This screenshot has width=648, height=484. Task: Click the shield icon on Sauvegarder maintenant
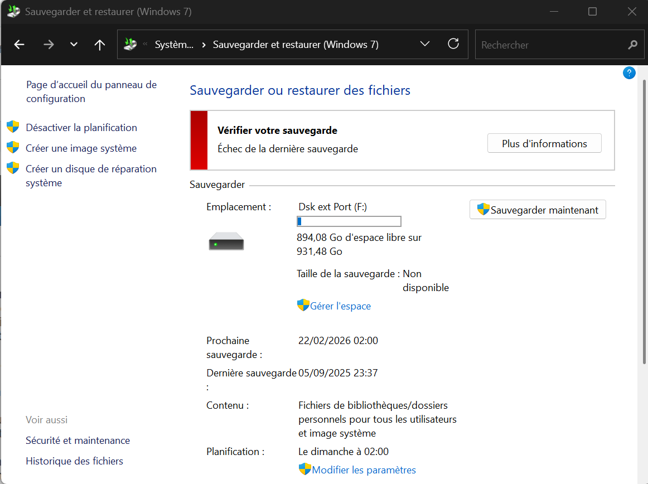(x=483, y=209)
